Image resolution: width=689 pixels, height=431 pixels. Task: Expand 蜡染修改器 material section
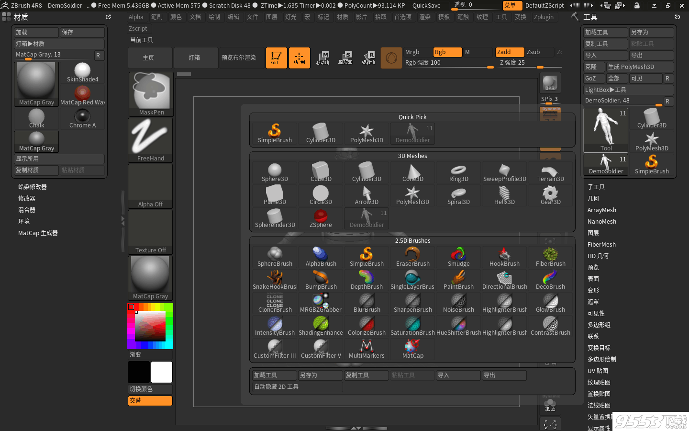pyautogui.click(x=33, y=187)
